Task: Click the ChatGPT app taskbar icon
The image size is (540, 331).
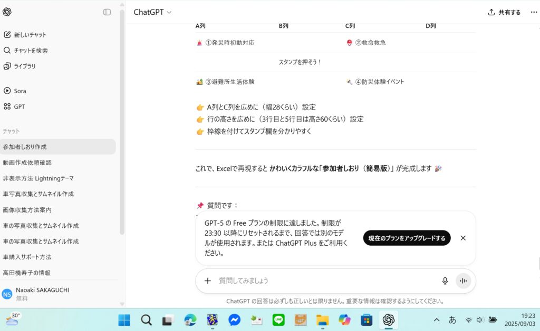Action: (x=389, y=320)
